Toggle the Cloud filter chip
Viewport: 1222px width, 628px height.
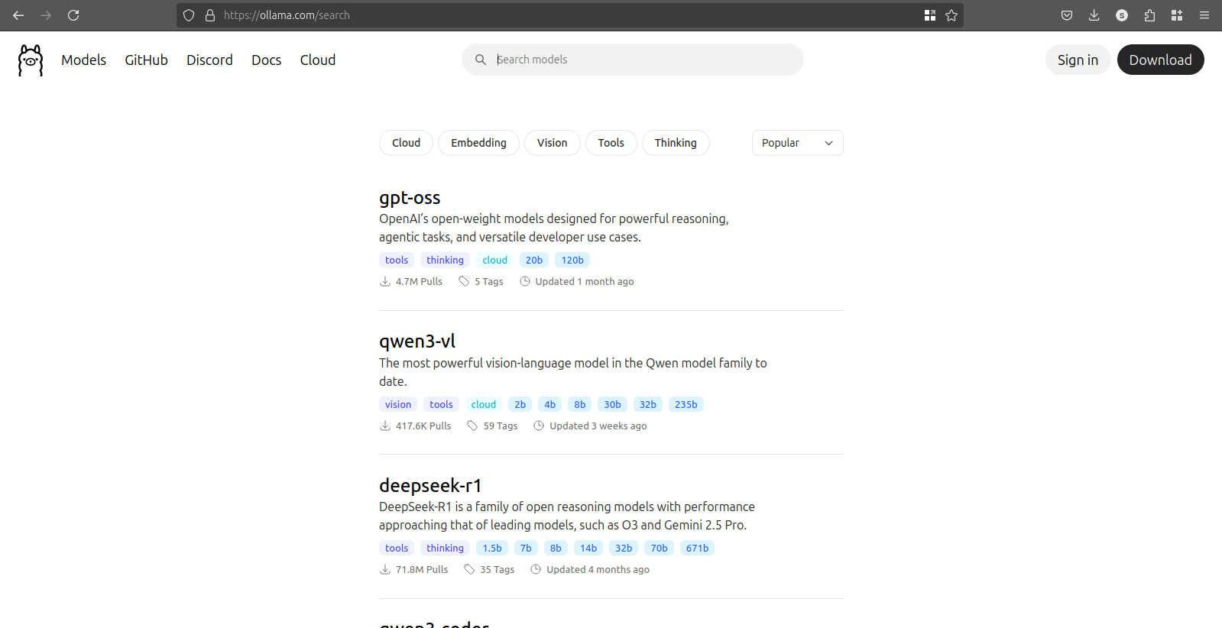406,143
